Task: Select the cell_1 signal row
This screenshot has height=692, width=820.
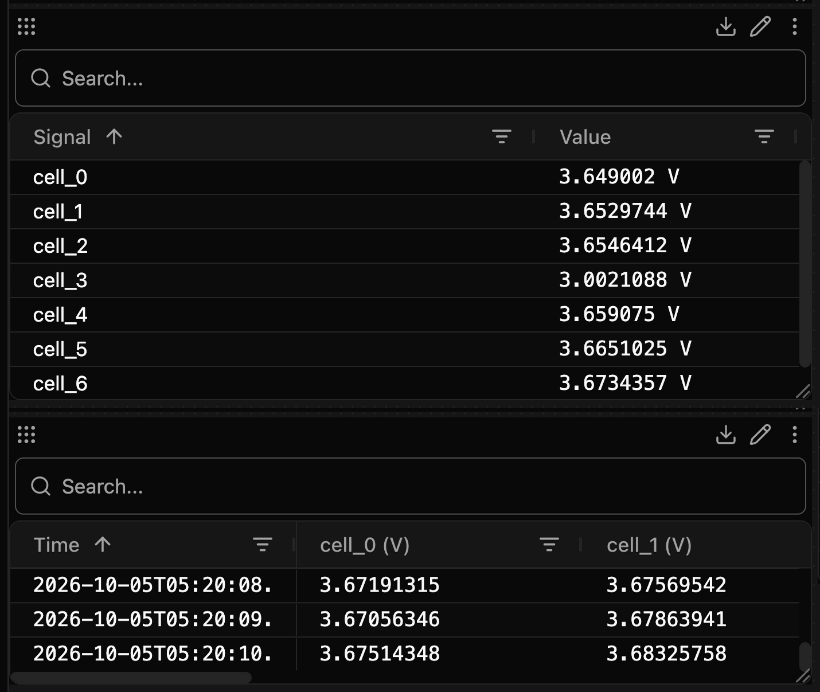Action: point(404,212)
